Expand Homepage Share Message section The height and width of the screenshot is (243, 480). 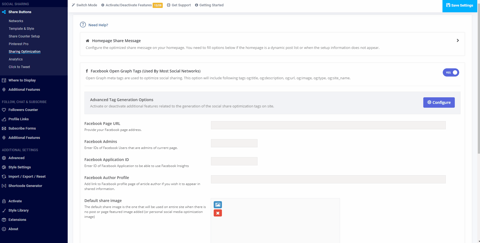tap(458, 40)
